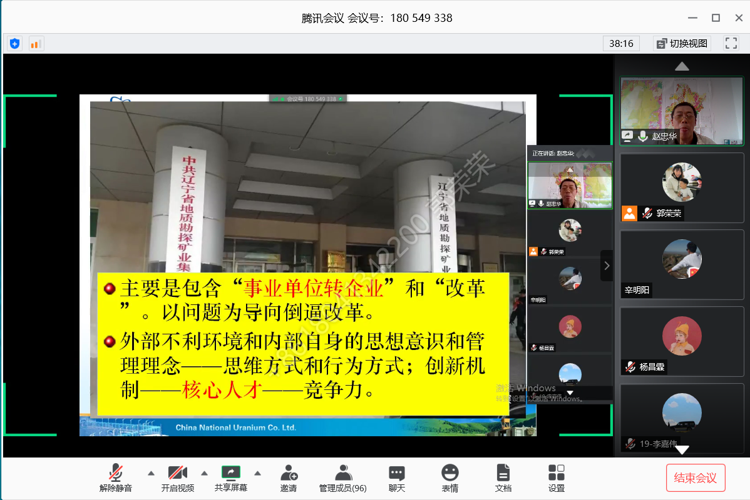This screenshot has height=500, width=750.
Task: Turn on camera with 开启视频
Action: point(178,478)
